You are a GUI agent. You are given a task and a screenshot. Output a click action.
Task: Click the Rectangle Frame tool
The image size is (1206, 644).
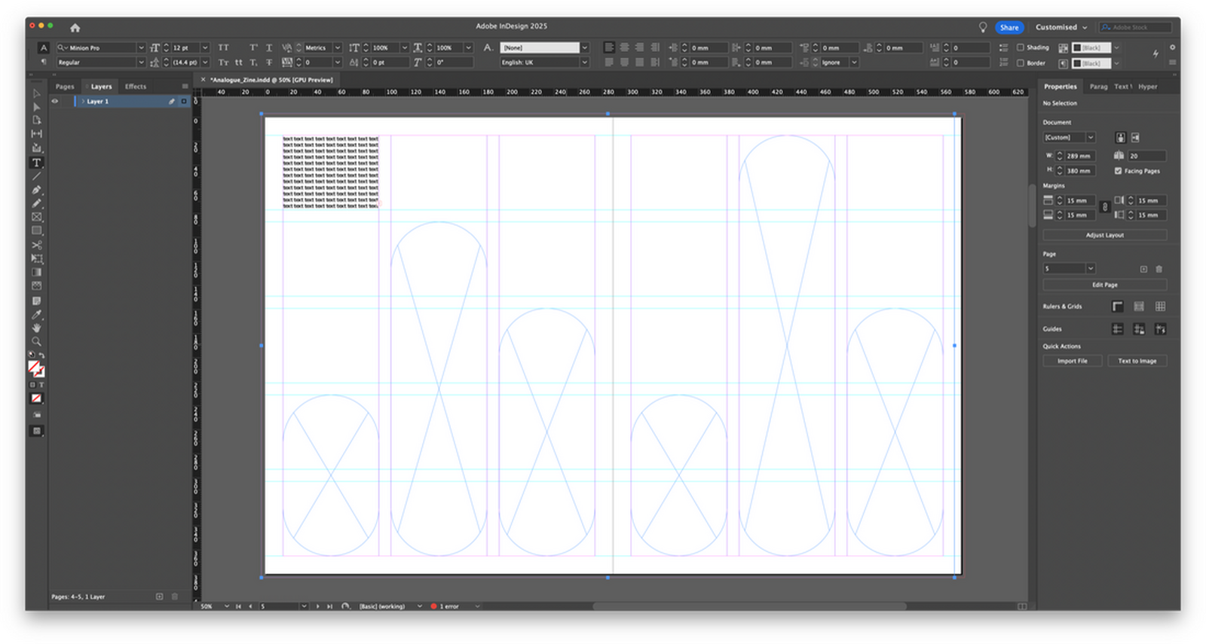[x=36, y=217]
